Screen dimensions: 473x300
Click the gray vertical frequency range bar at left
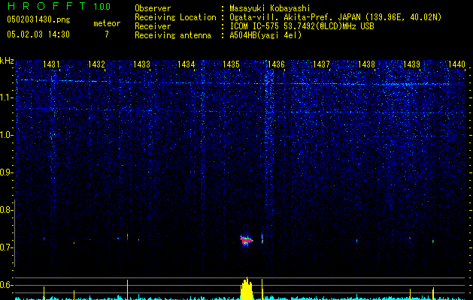coord(14,233)
